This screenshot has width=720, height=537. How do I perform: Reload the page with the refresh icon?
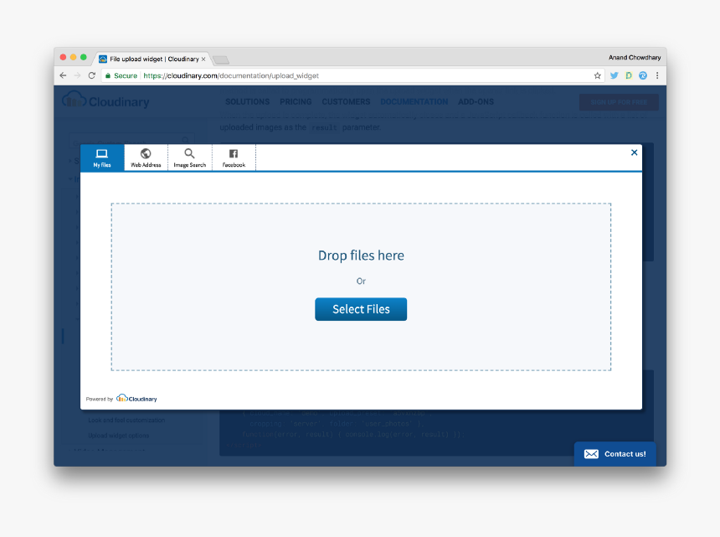(92, 75)
